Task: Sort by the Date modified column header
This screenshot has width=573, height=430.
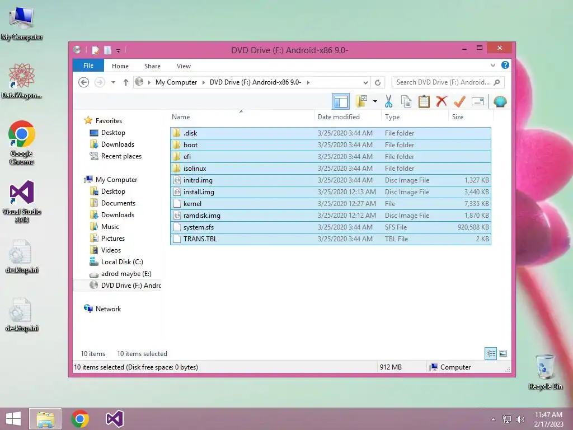Action: click(x=347, y=117)
